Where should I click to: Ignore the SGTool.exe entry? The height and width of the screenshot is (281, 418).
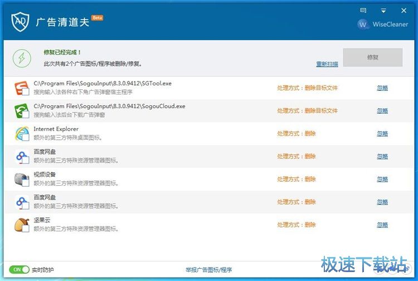point(382,88)
